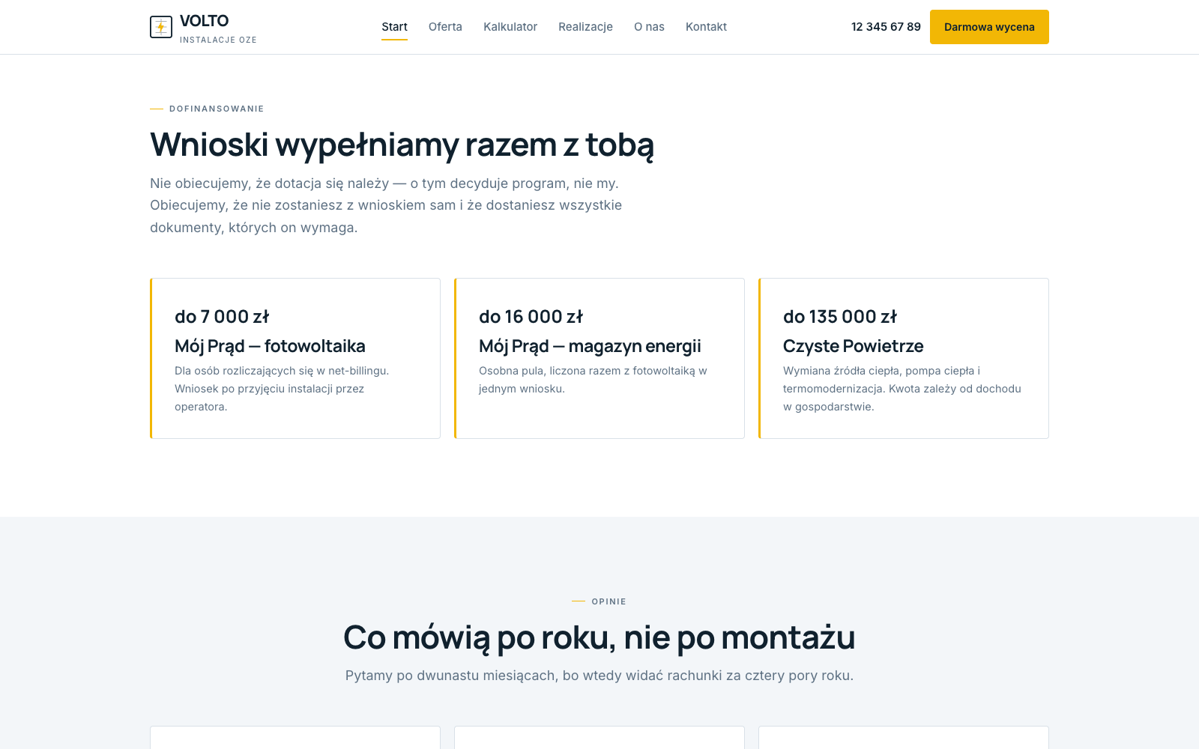Click the 'INSTALACJE OZE' tagline under the logo
1199x749 pixels.
click(x=218, y=40)
